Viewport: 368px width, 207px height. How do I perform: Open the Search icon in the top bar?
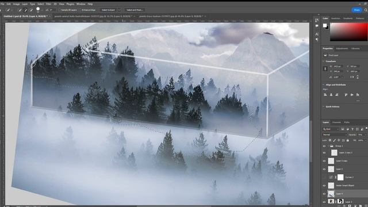[x=366, y=10]
